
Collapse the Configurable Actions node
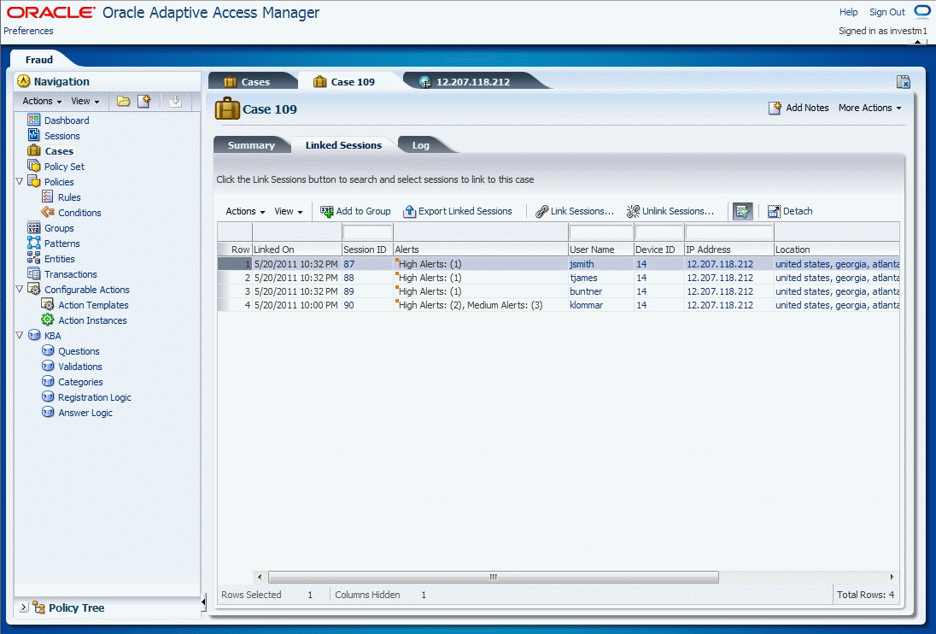coord(19,289)
